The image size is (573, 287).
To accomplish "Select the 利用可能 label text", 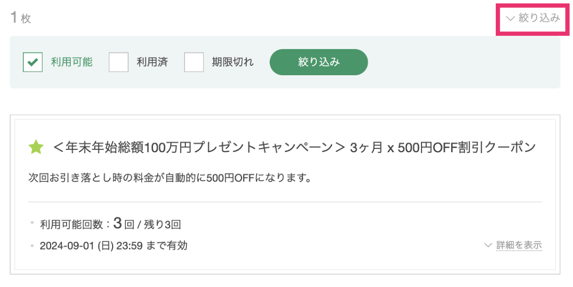I will (72, 62).
